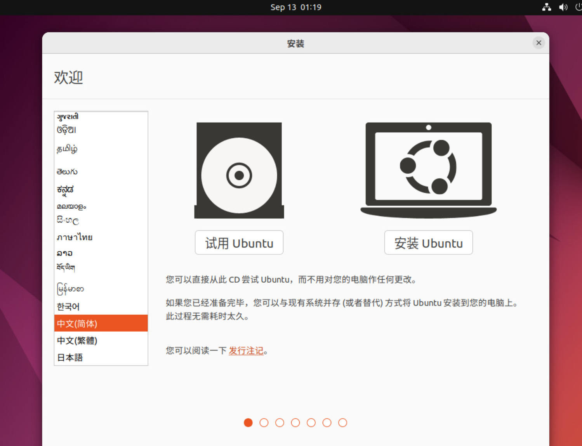Click the 试用 Ubuntu button
The width and height of the screenshot is (582, 446).
pyautogui.click(x=239, y=243)
